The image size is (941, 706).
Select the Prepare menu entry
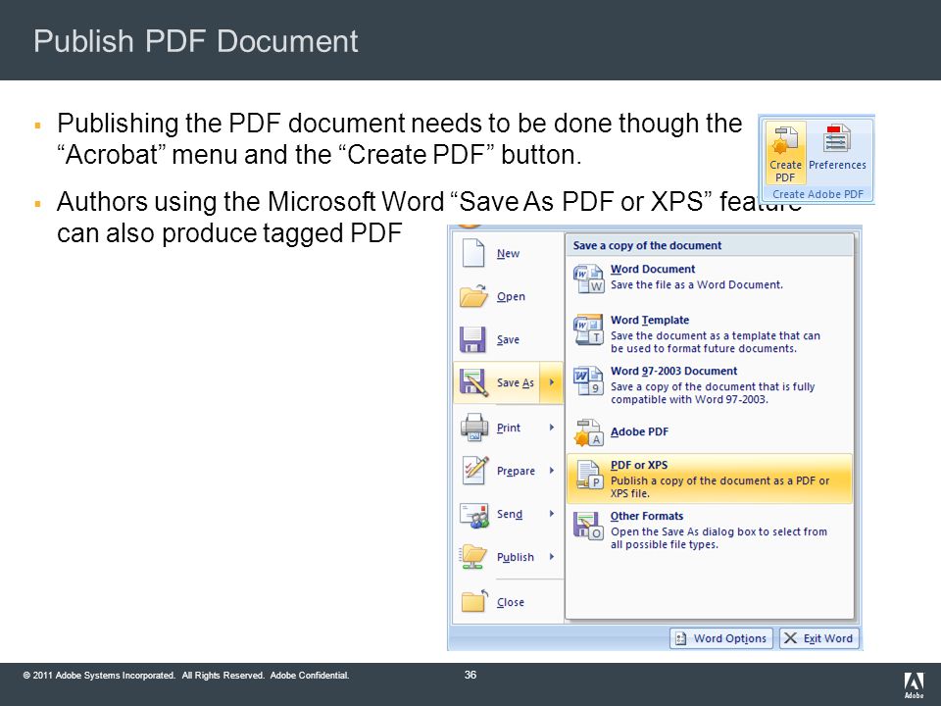(508, 471)
